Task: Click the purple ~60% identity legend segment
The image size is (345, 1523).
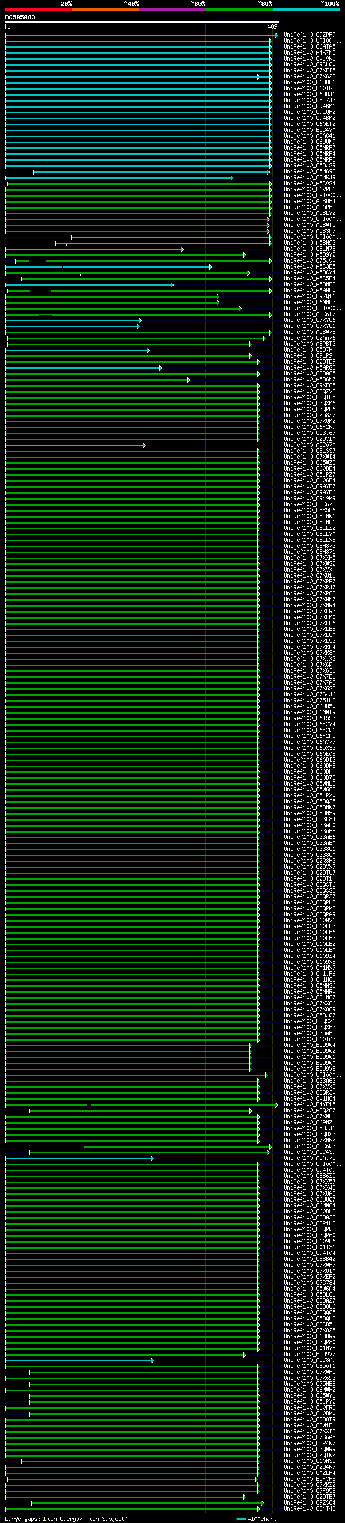Action: pyautogui.click(x=173, y=10)
